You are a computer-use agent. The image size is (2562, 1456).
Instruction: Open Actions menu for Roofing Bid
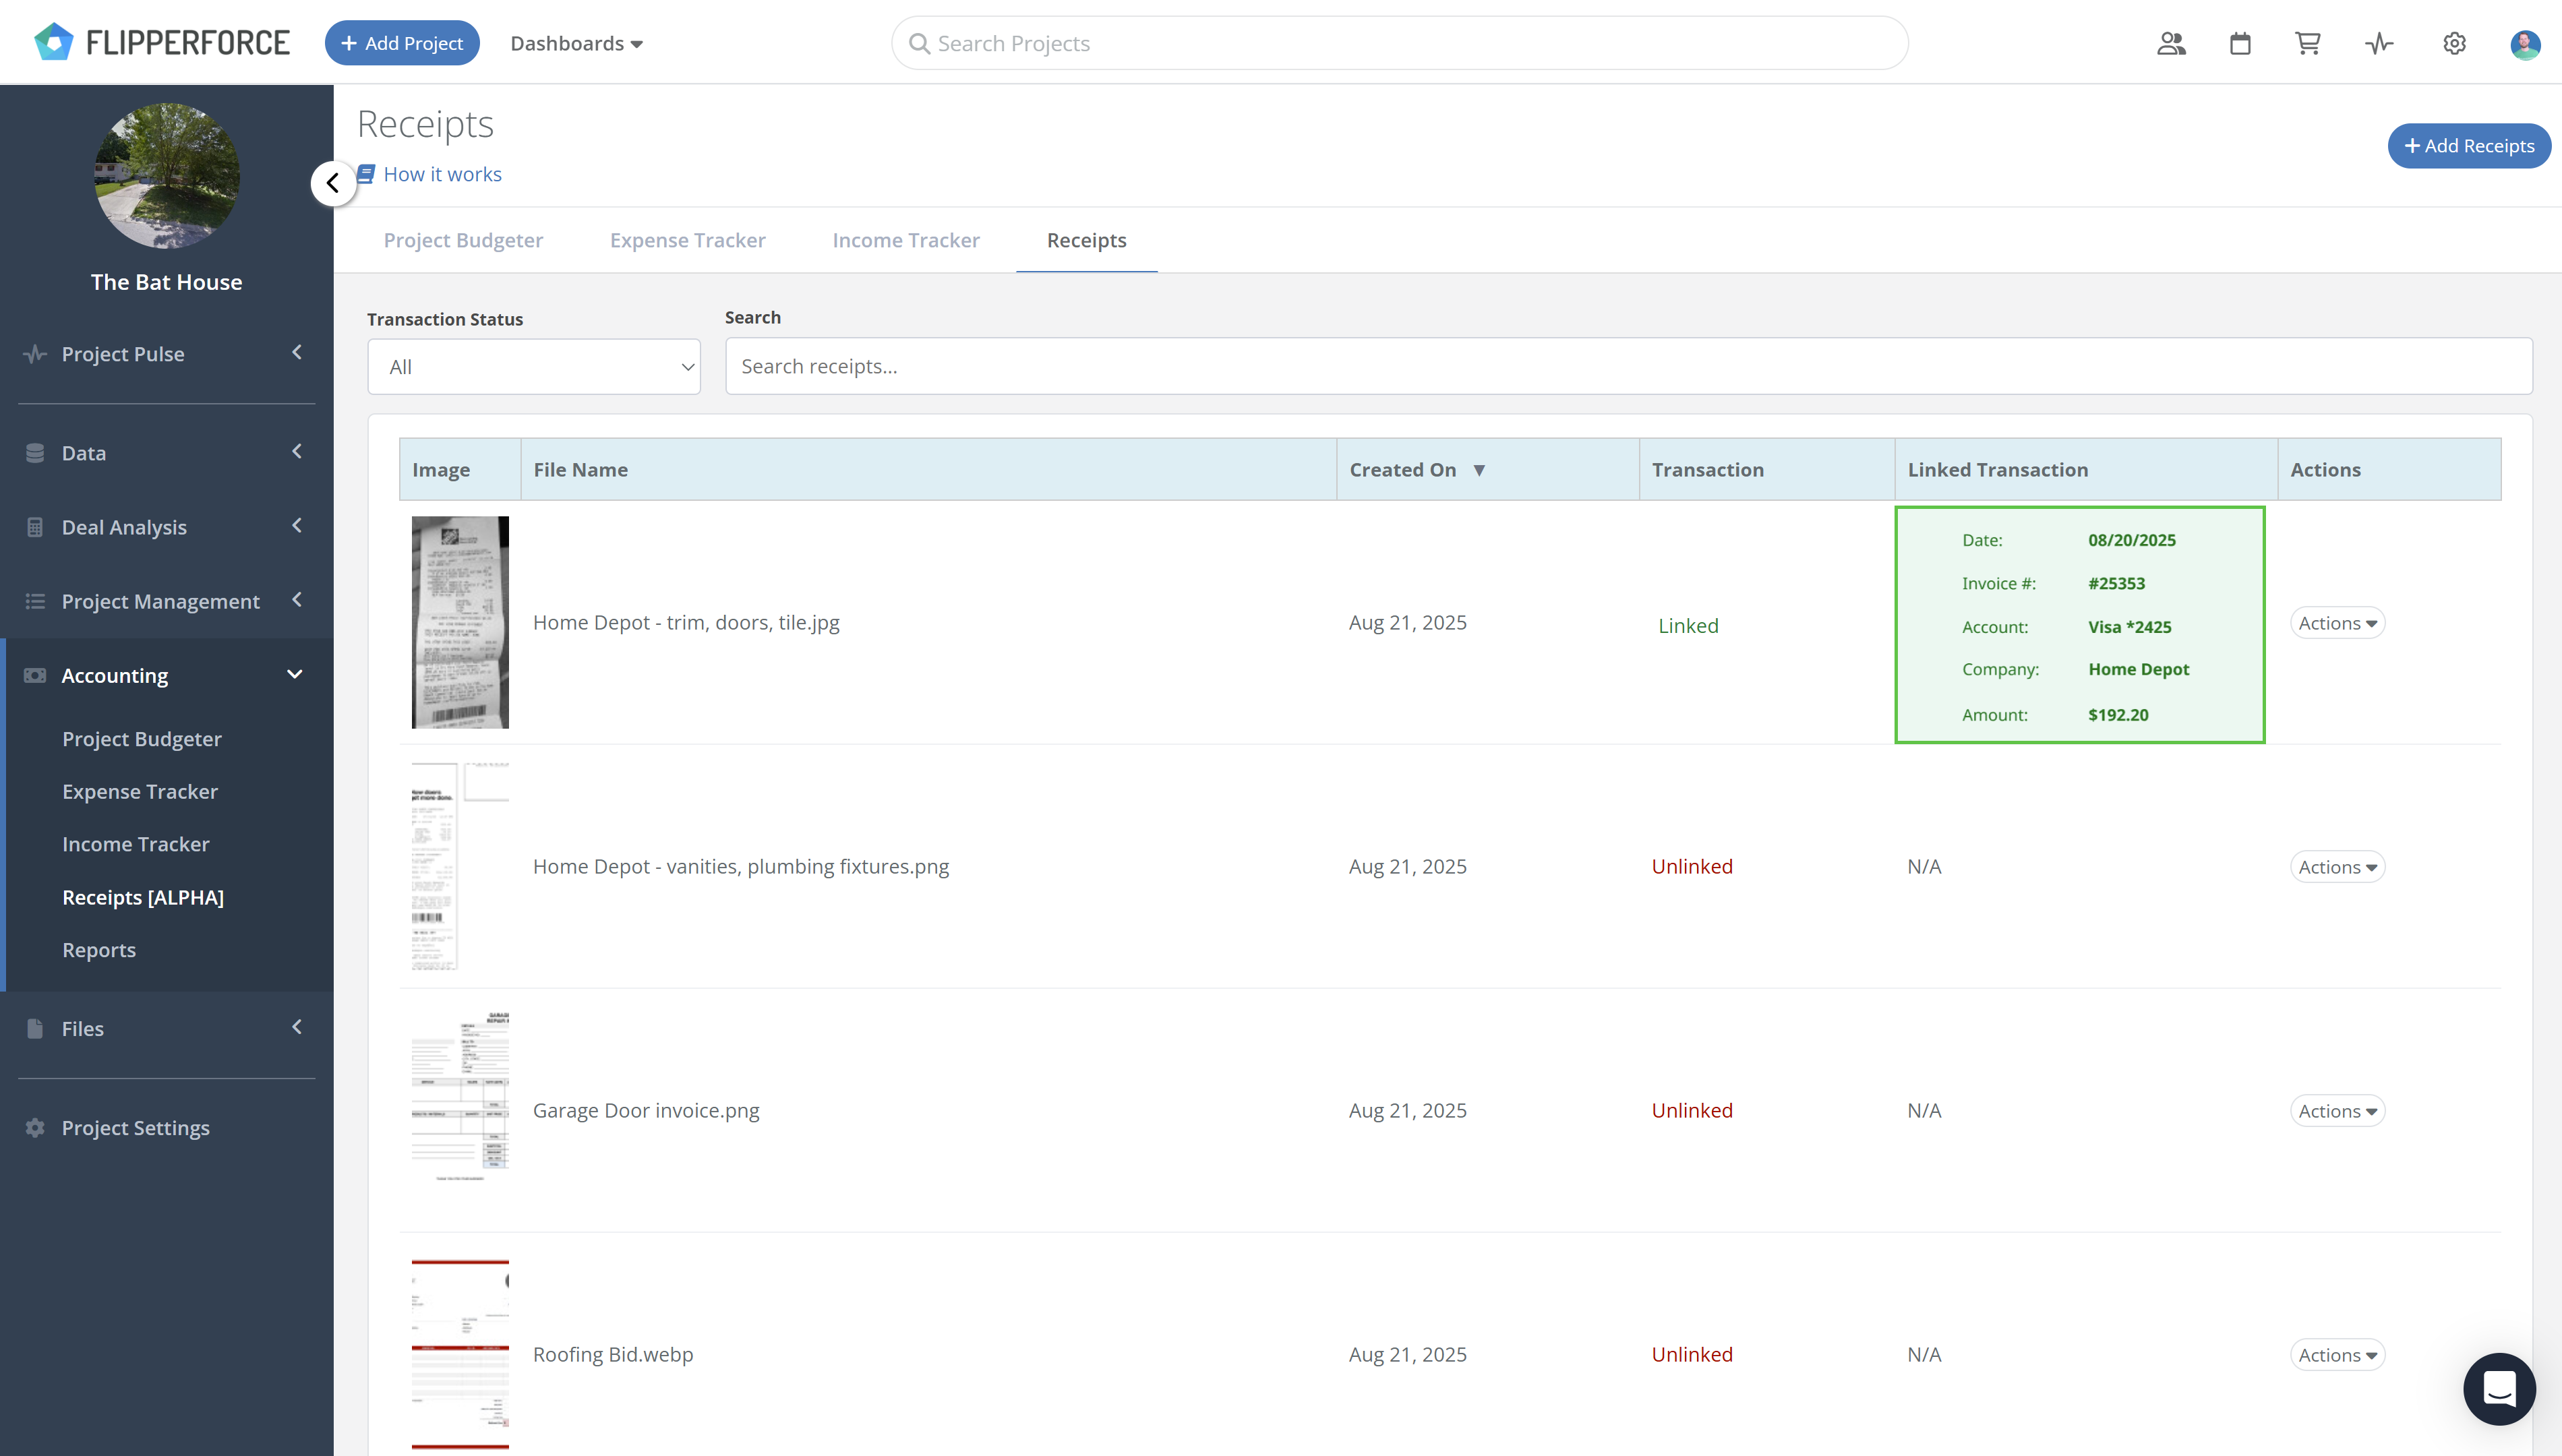tap(2337, 1355)
